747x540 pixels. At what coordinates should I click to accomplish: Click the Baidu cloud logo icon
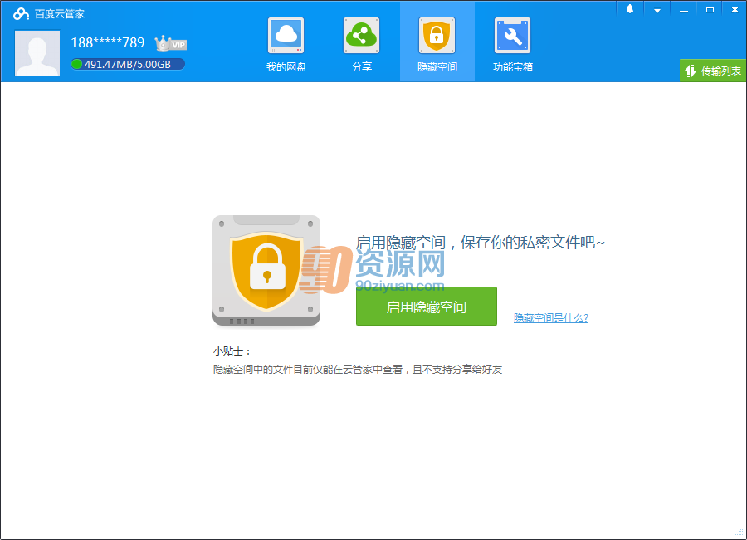(x=21, y=14)
